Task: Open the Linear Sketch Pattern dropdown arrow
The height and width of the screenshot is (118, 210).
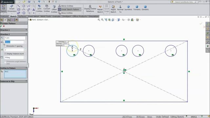Action: (82, 10)
